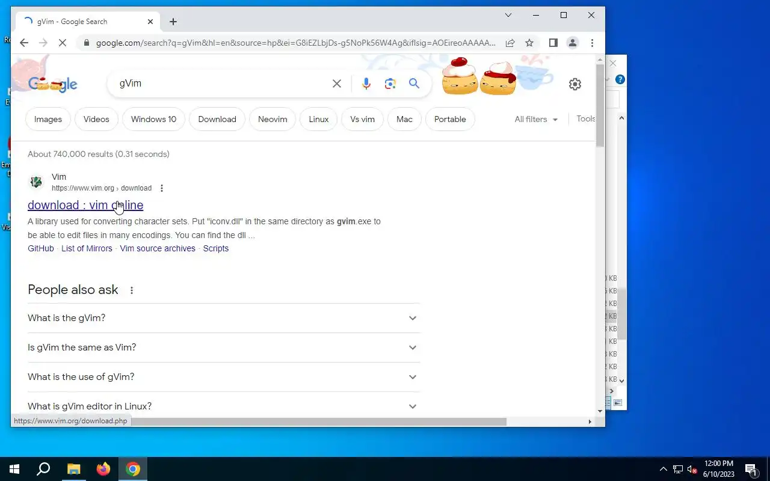Image resolution: width=770 pixels, height=481 pixels.
Task: Select the Download filter chip
Action: 217,119
